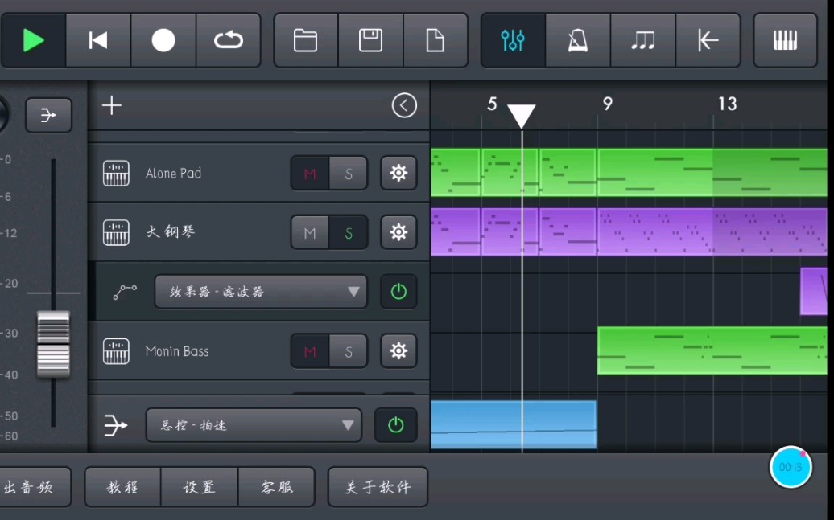The height and width of the screenshot is (520, 834).
Task: Click the 00:13 screen recording timer bubble
Action: [791, 467]
